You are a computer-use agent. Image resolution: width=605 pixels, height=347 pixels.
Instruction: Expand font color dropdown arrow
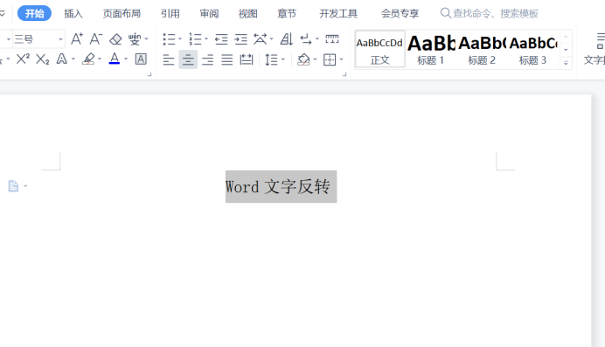pos(126,59)
